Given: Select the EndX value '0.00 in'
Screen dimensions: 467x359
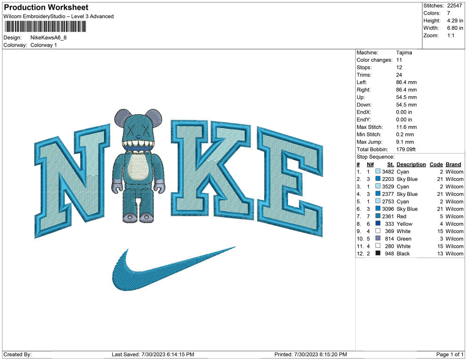Looking at the screenshot, I should 404,112.
